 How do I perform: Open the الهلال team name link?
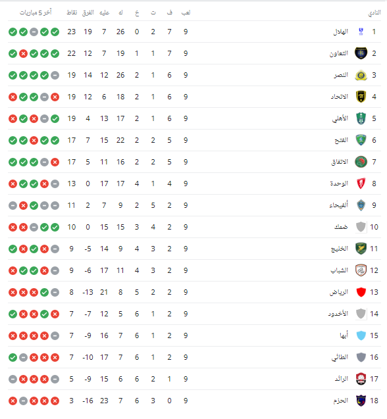[x=340, y=32]
